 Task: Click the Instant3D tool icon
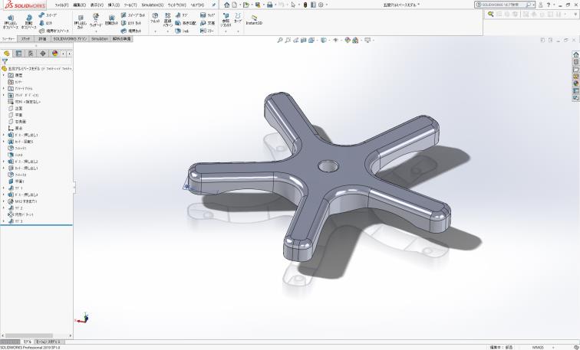252,18
